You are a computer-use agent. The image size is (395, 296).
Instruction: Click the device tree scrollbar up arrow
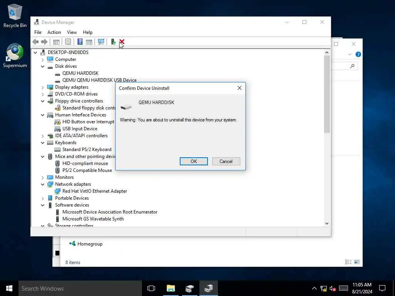click(327, 52)
